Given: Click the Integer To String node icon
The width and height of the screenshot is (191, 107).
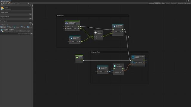Looking at the screenshot, I should pyautogui.click(x=115, y=66).
